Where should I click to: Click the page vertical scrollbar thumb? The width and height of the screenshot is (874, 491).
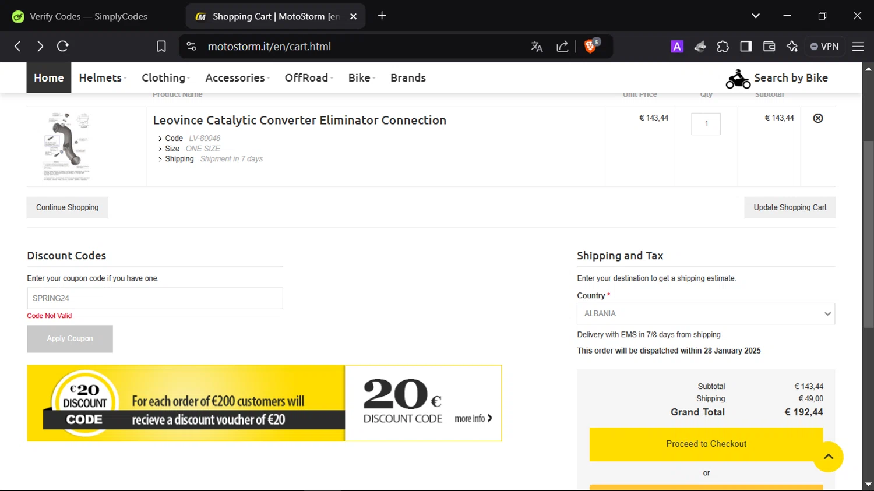(x=868, y=234)
